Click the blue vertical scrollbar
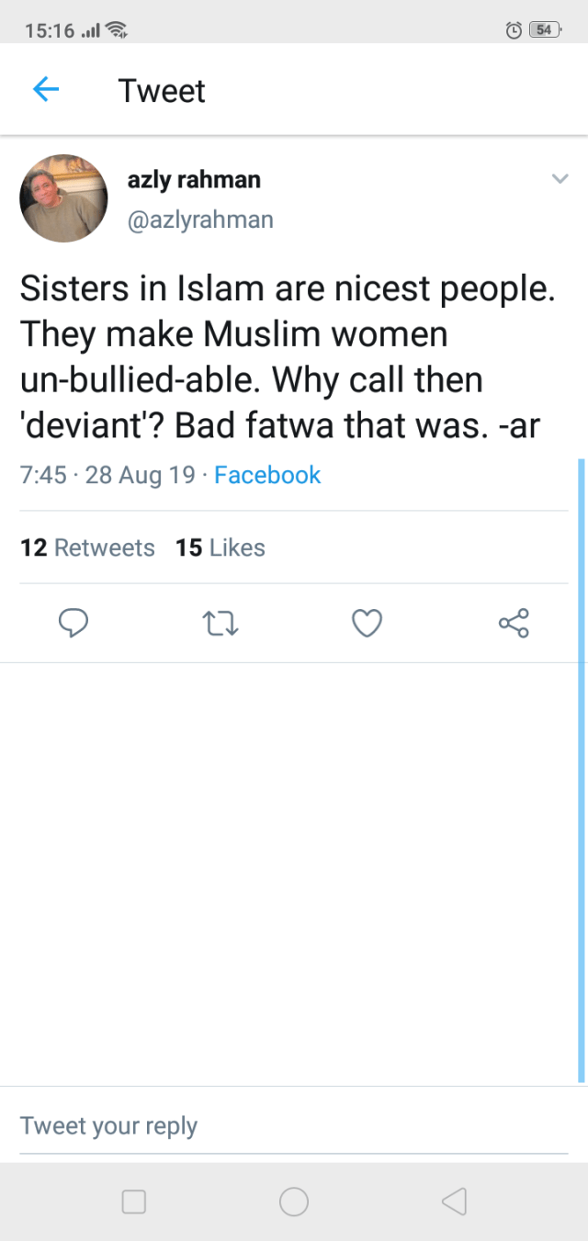 tap(582, 770)
